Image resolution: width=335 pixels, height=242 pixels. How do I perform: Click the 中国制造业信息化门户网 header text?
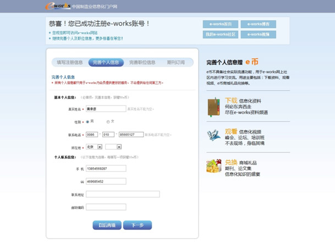click(95, 7)
